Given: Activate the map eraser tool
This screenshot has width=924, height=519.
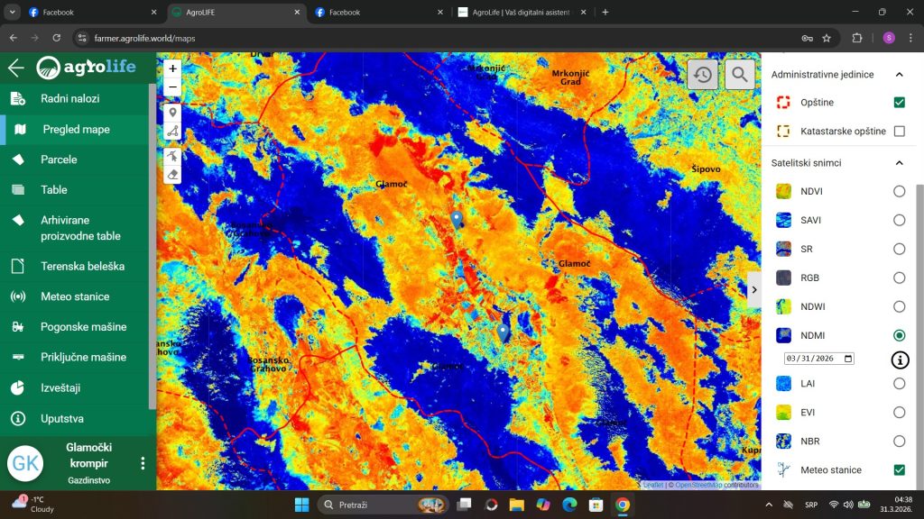Looking at the screenshot, I should 172,174.
